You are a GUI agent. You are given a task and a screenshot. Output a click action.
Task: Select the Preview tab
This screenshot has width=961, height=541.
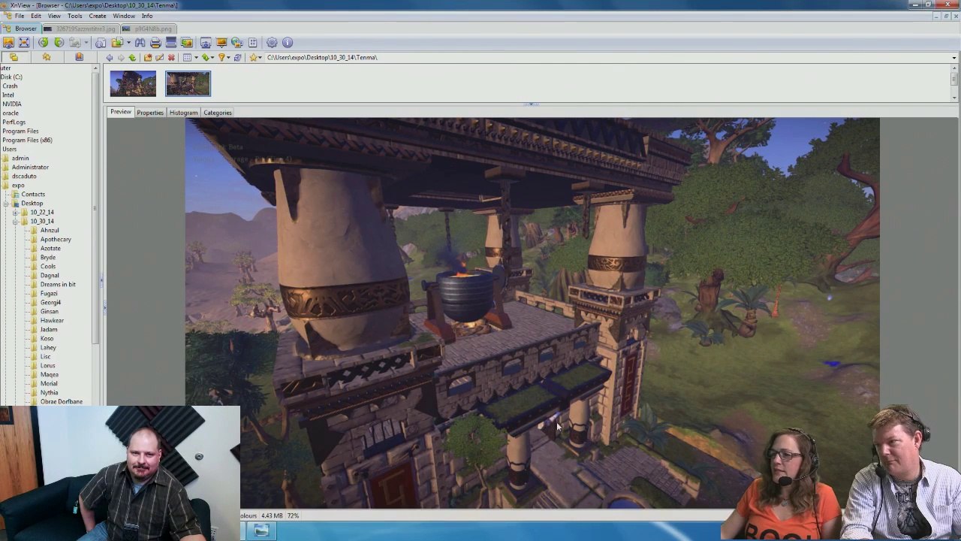(121, 112)
